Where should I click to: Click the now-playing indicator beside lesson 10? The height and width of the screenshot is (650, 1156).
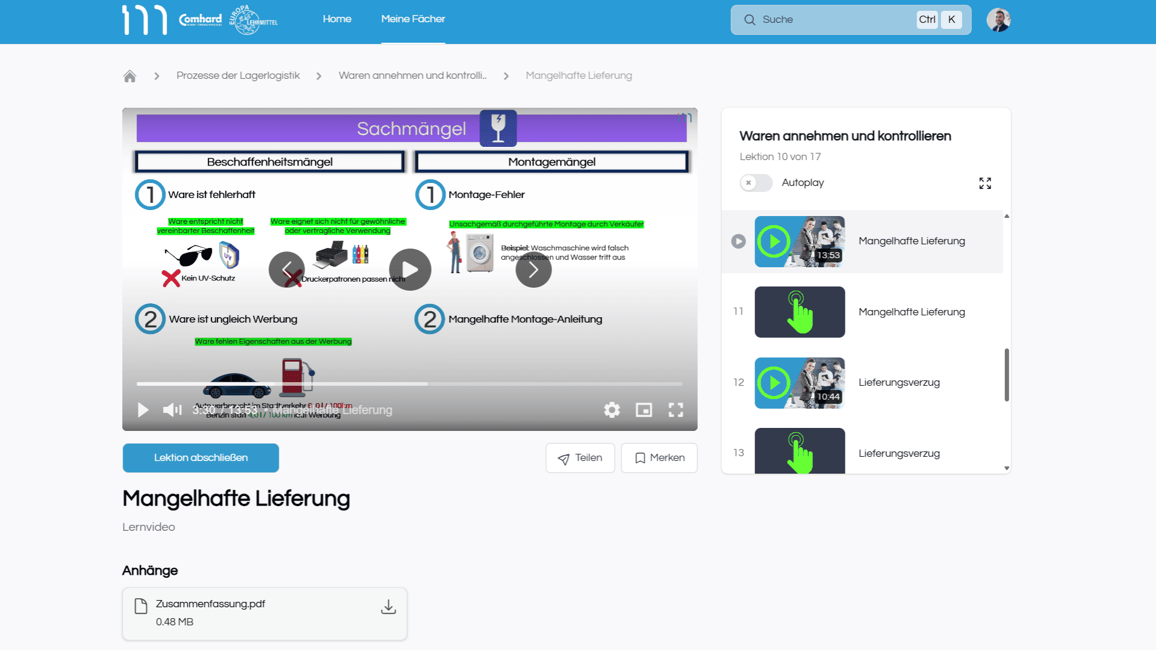click(738, 241)
